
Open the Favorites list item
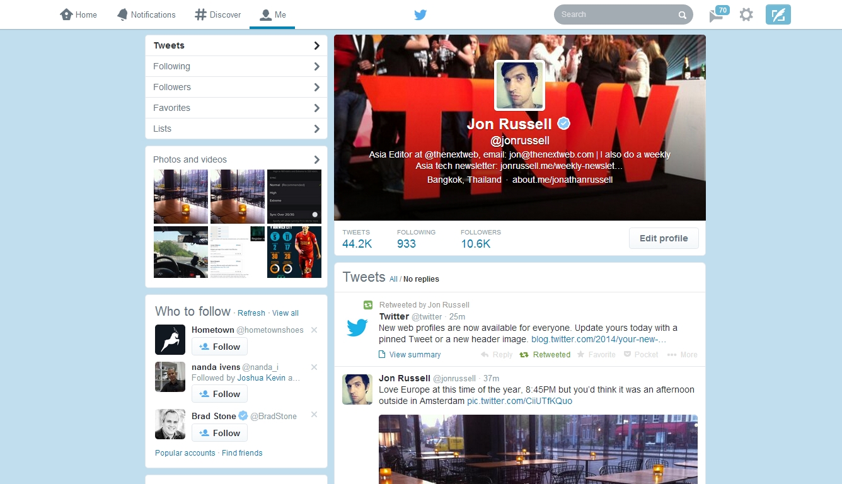(x=236, y=108)
